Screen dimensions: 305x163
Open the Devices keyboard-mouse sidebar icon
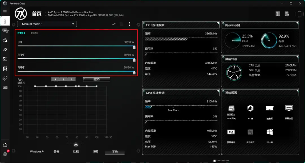tap(5, 31)
